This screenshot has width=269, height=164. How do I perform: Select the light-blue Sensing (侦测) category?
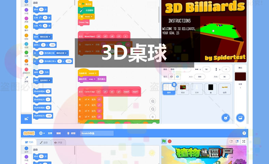(26, 45)
